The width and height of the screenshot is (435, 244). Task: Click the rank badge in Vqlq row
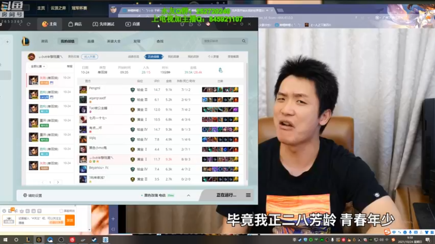tap(133, 139)
